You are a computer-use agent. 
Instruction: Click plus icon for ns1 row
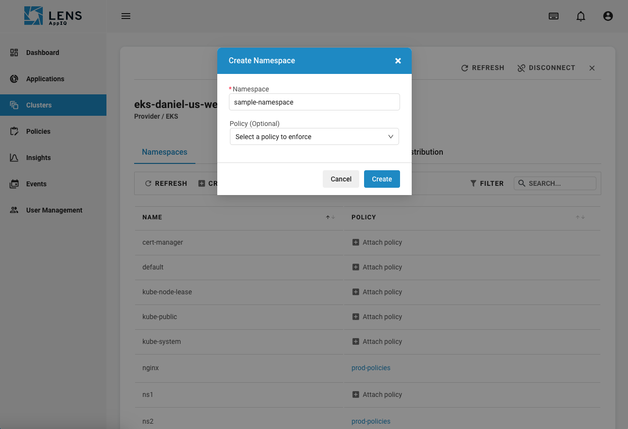tap(355, 394)
